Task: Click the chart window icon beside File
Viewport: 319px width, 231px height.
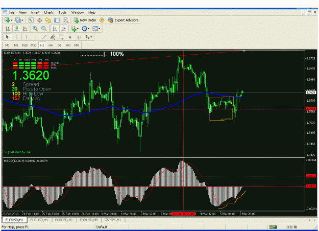Action: pos(5,12)
